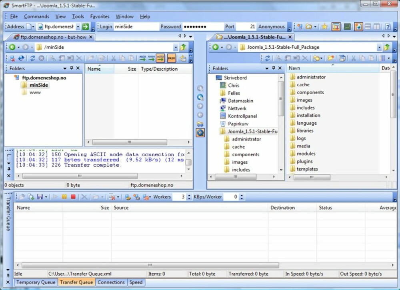Click the blue transfer arrow between panes
The width and height of the screenshot is (400, 290).
200,97
